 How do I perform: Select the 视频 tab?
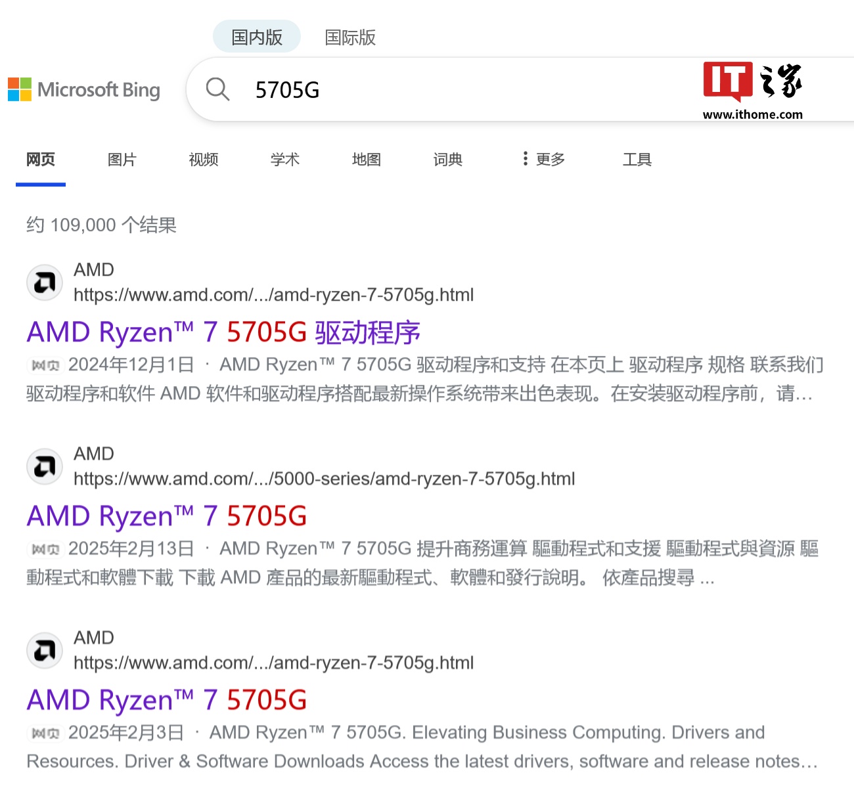coord(204,159)
